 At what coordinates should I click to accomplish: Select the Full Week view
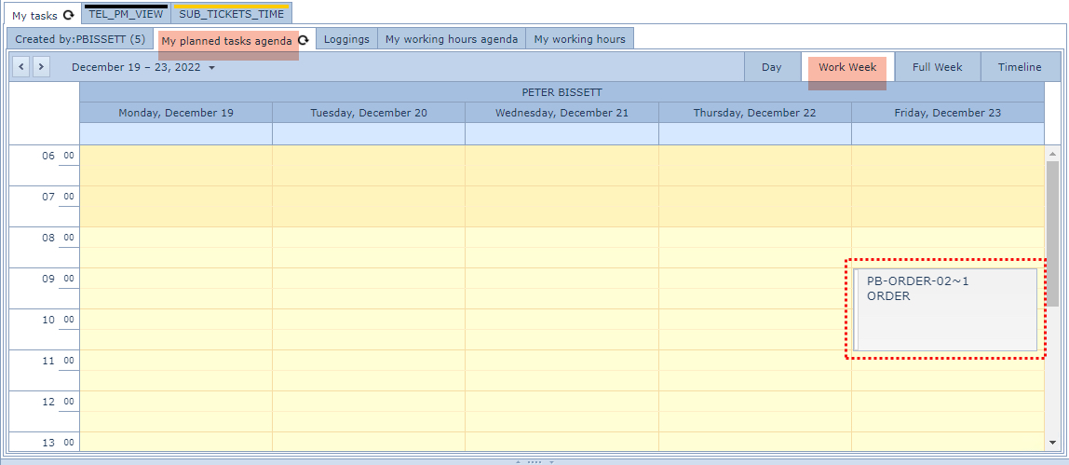pyautogui.click(x=937, y=67)
